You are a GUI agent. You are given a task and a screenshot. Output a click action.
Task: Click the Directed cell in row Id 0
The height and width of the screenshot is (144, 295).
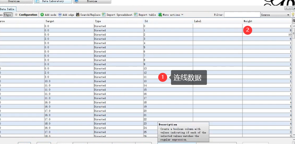click(118, 26)
